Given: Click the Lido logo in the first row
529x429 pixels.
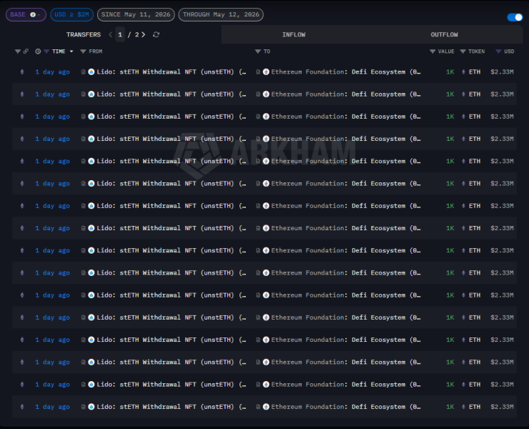Looking at the screenshot, I should pos(92,72).
